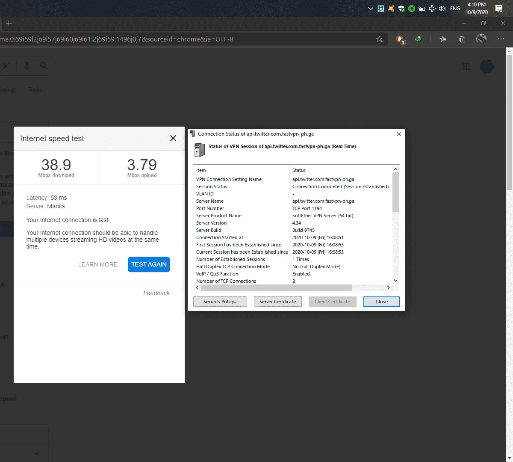Open the Feedback link

156,293
